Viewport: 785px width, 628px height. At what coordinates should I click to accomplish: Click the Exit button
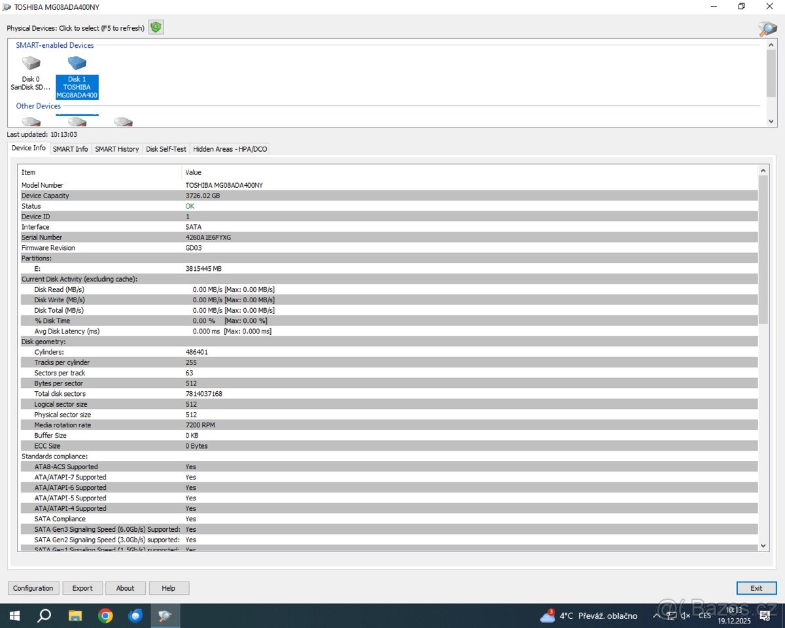click(756, 588)
